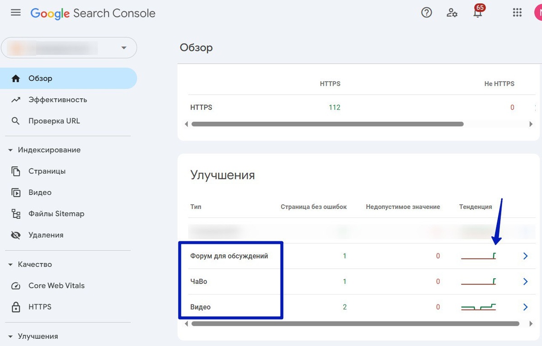
Task: Open the ЧаВо enhancement details arrow
Action: 525,281
